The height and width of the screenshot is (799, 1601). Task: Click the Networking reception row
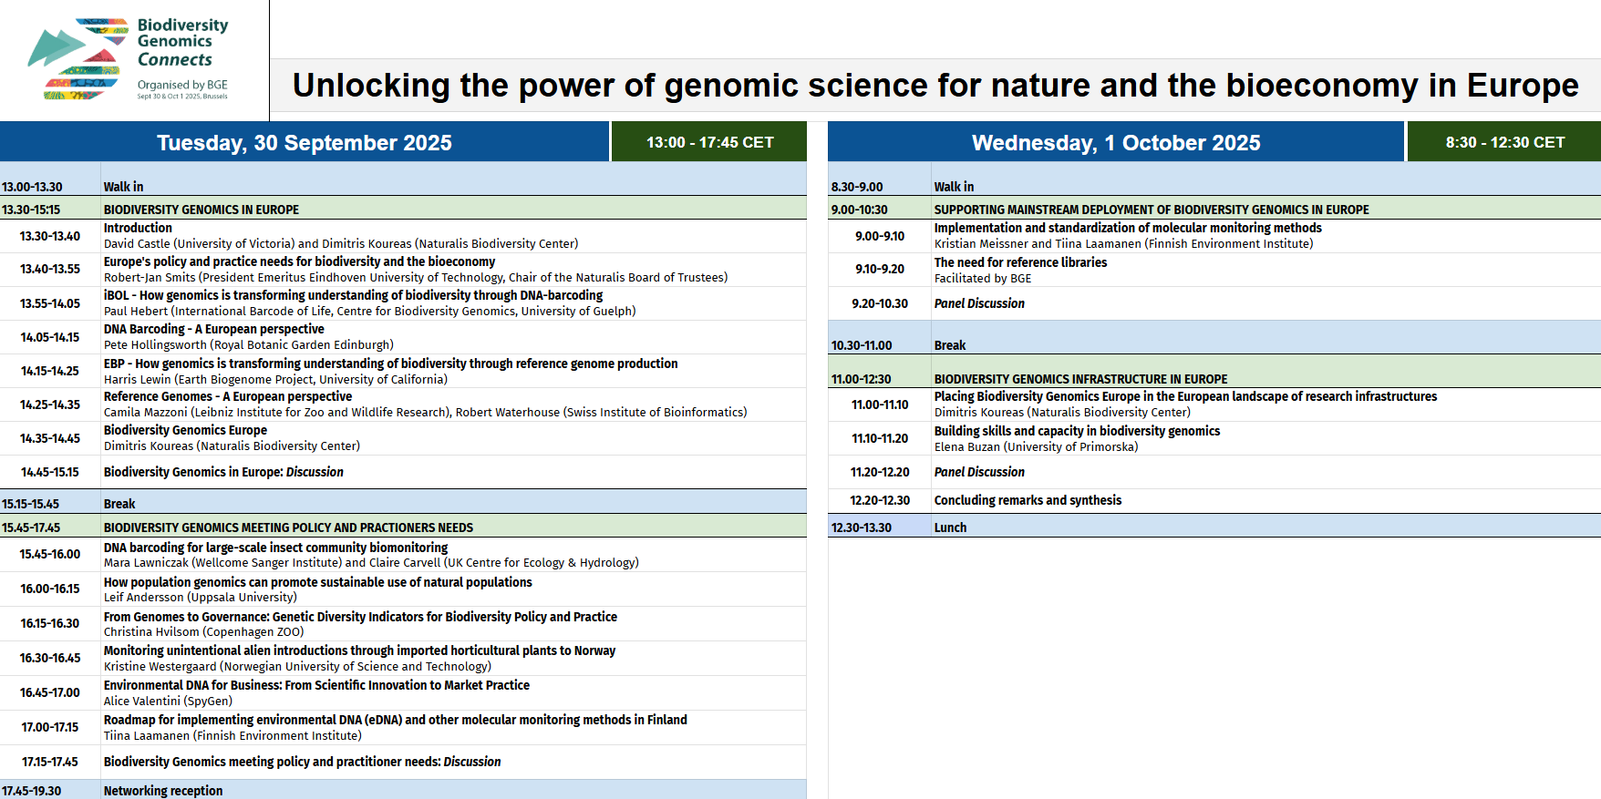[x=403, y=790]
